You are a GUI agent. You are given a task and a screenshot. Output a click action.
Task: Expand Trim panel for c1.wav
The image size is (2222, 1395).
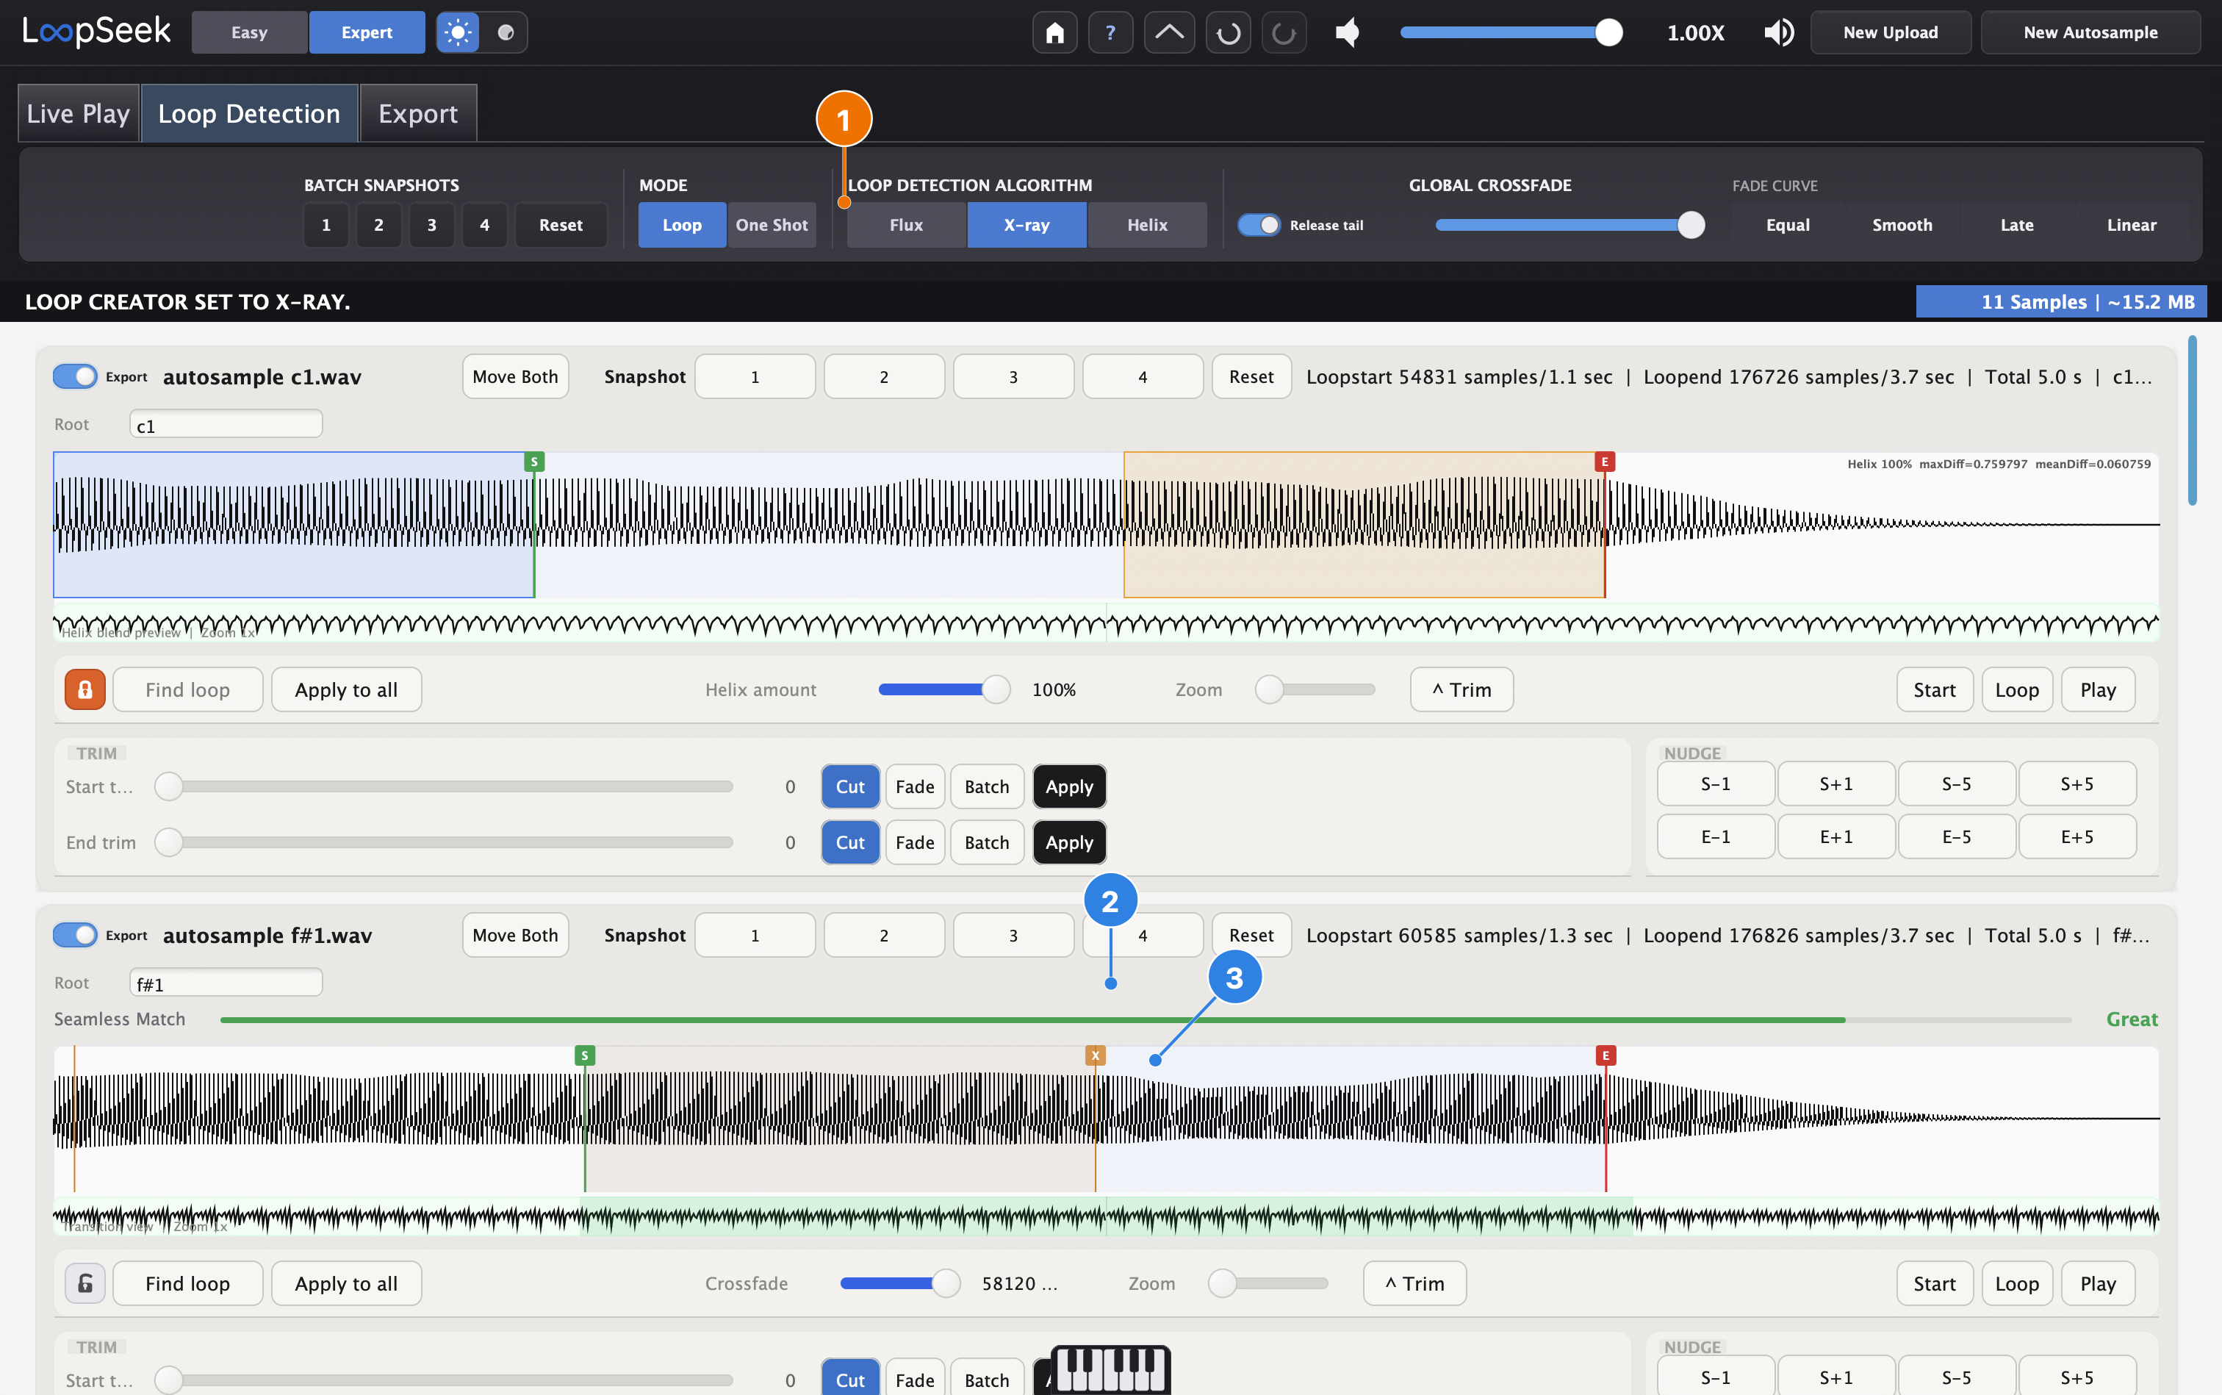tap(1461, 689)
